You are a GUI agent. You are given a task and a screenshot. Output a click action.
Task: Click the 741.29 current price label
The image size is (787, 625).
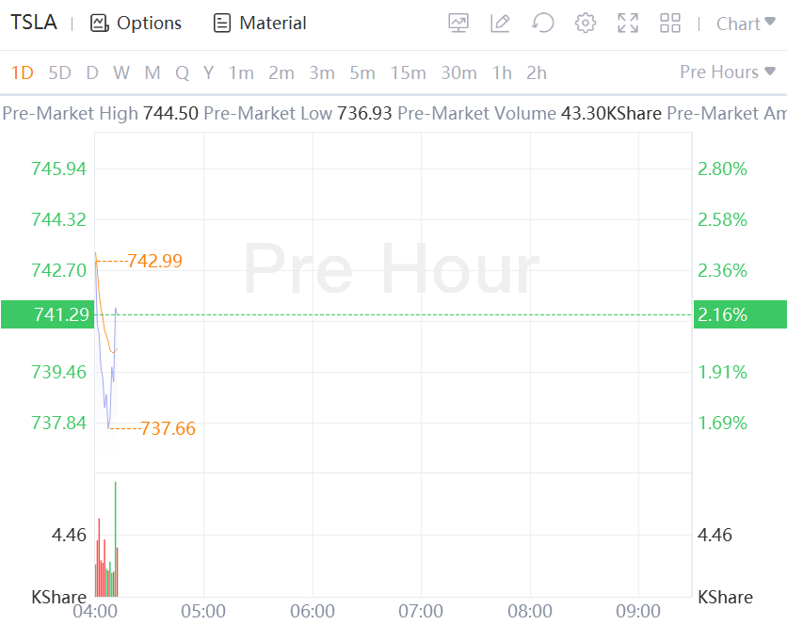pyautogui.click(x=60, y=314)
